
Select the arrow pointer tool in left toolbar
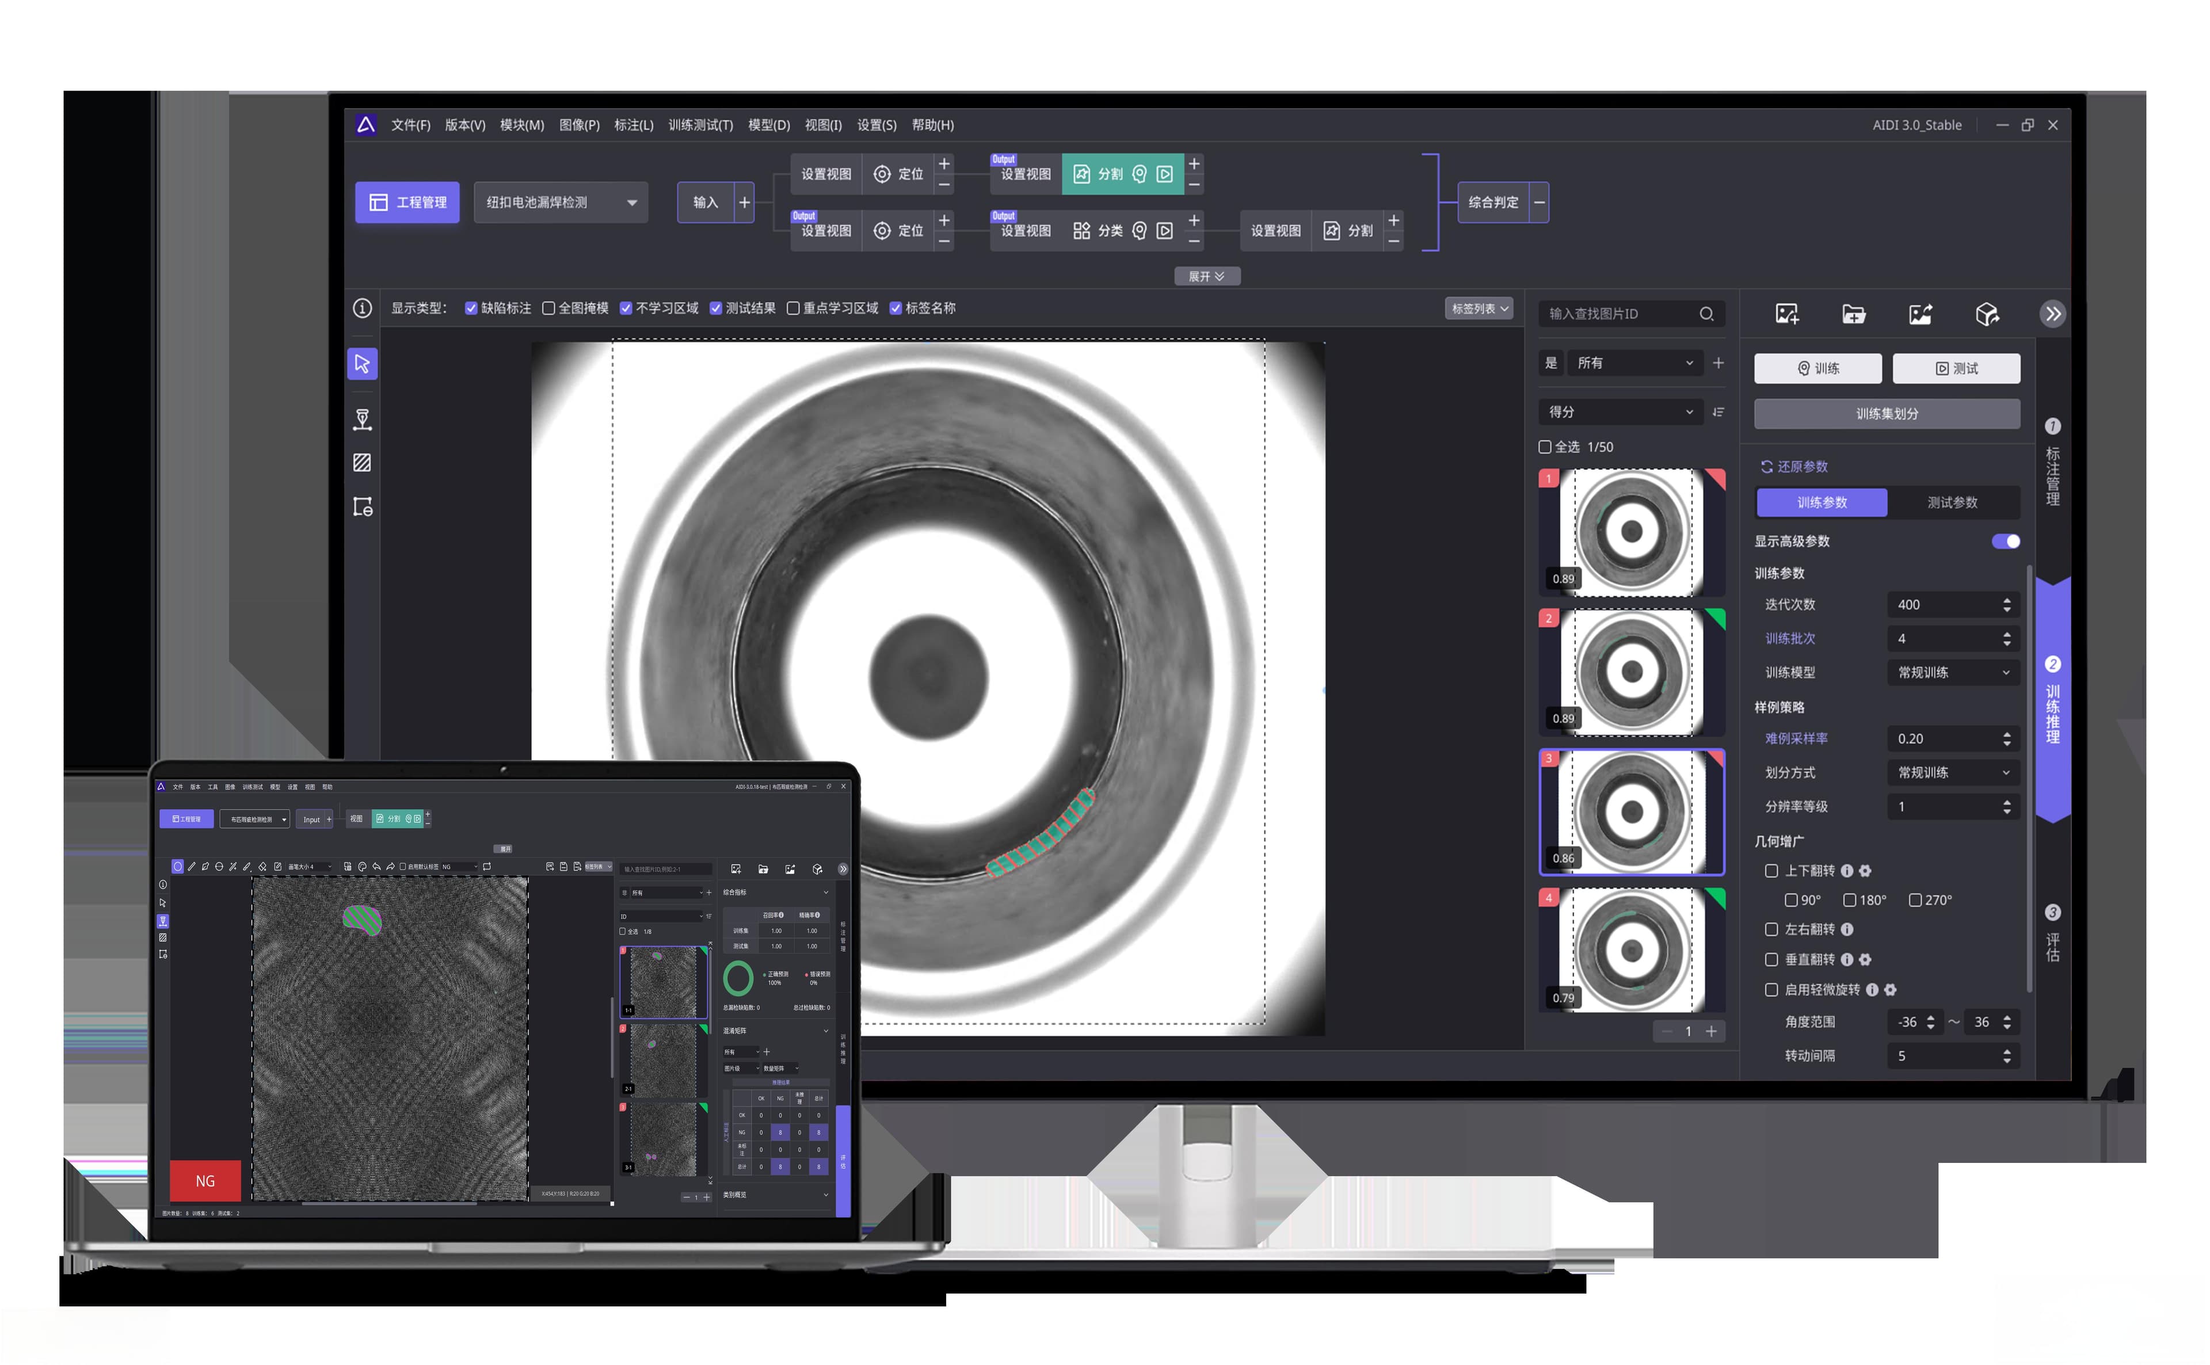click(362, 364)
